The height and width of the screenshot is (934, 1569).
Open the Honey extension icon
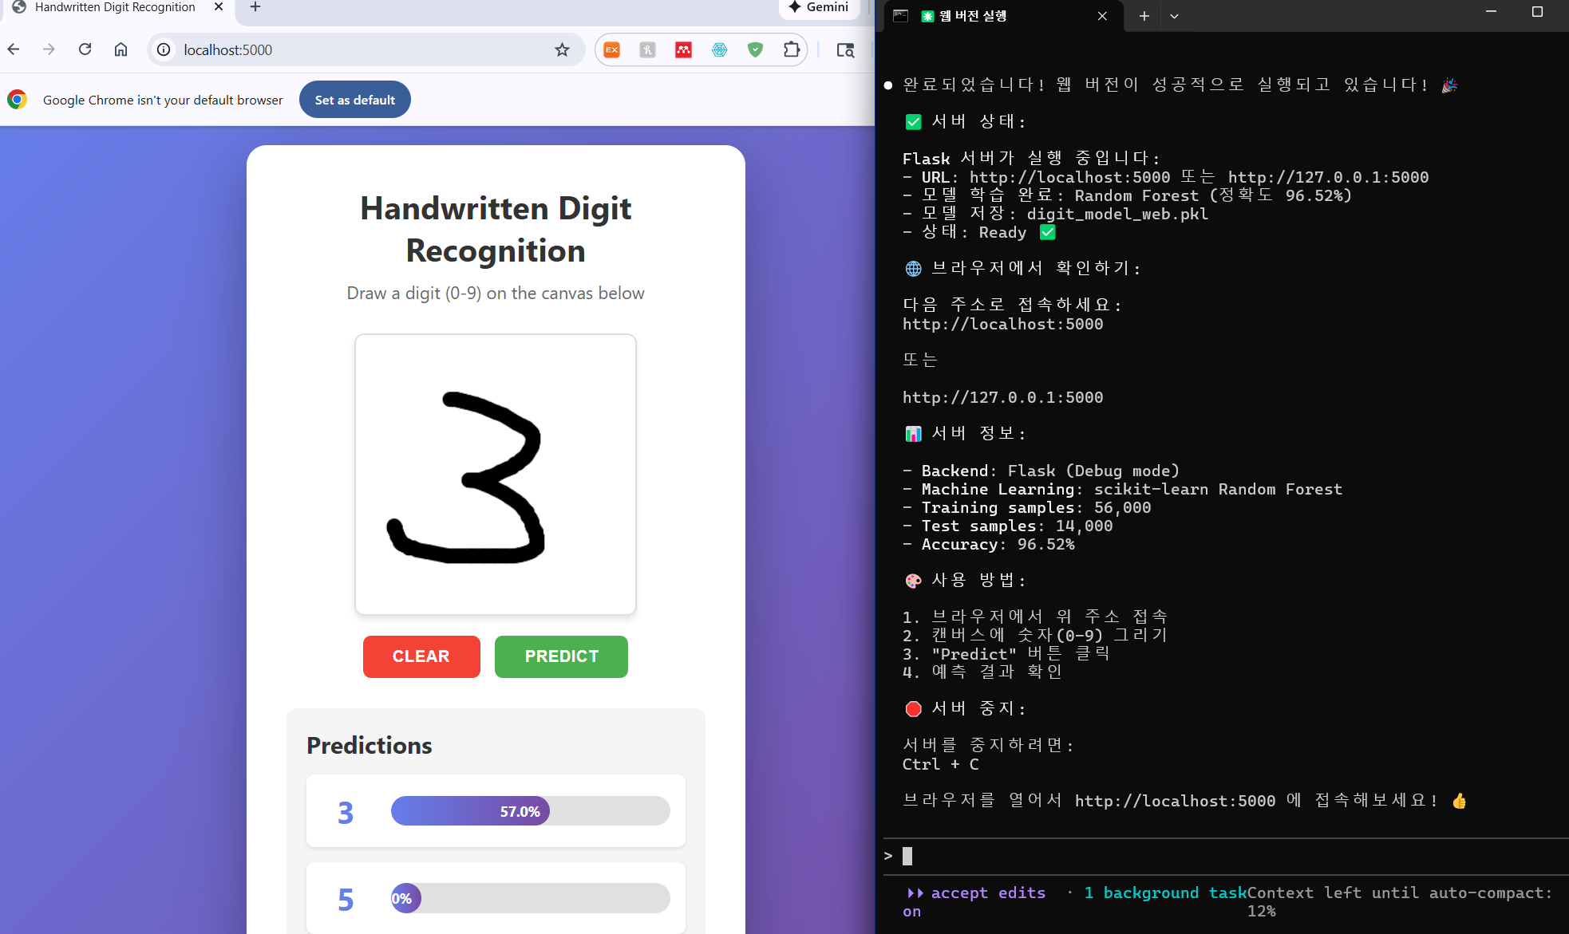[x=647, y=49]
